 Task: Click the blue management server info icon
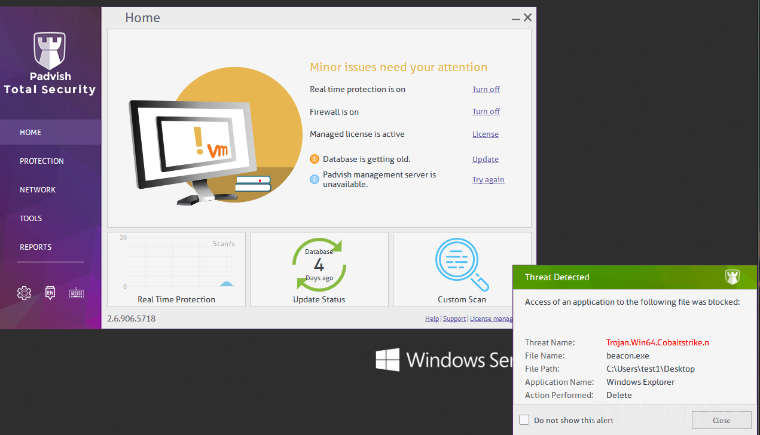pyautogui.click(x=315, y=179)
